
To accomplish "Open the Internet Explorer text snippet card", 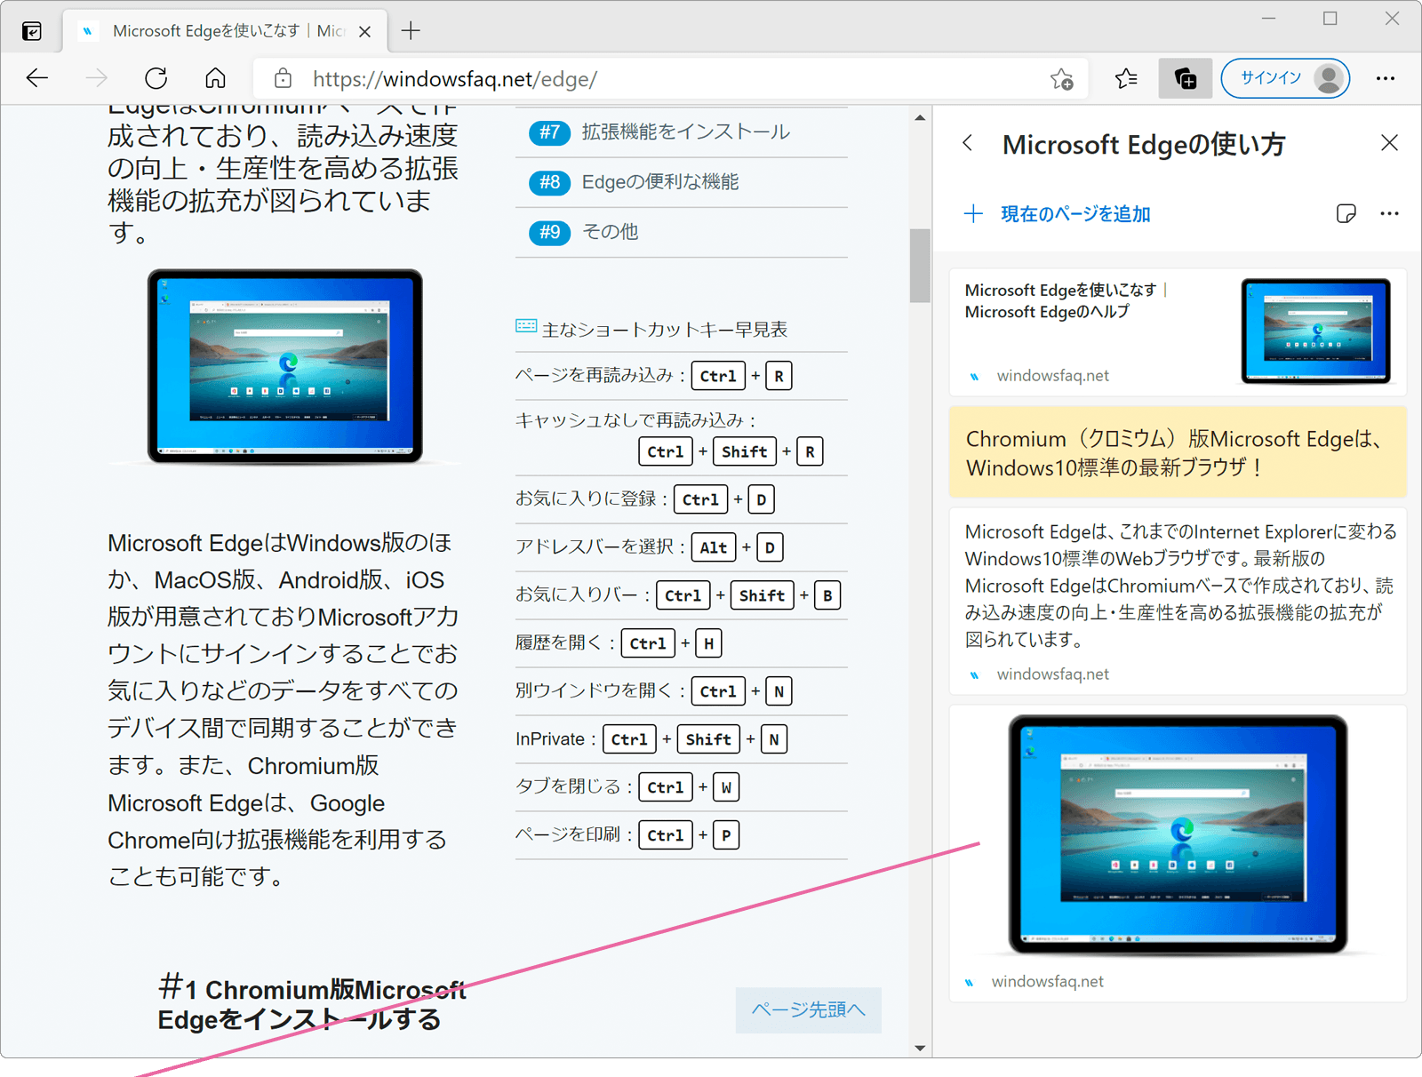I will coord(1178,601).
